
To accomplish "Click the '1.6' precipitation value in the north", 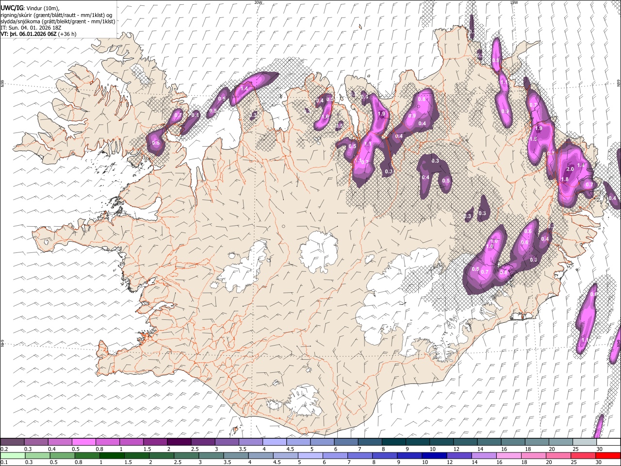I will [x=325, y=116].
